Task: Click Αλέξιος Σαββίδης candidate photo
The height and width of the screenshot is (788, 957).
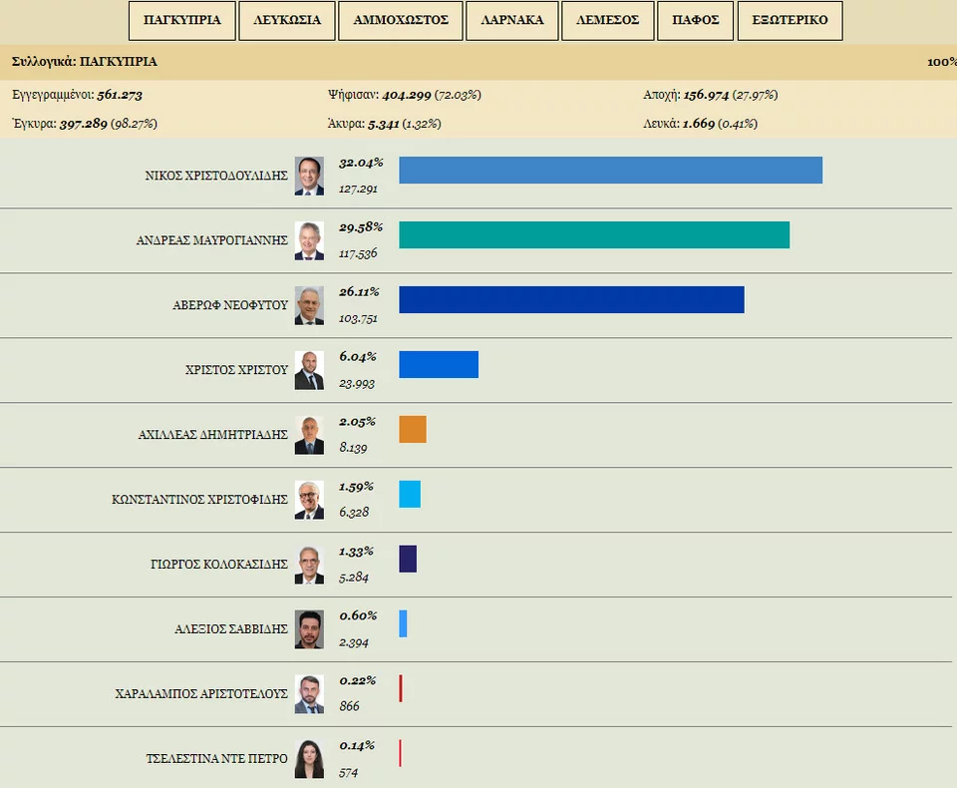Action: (309, 629)
